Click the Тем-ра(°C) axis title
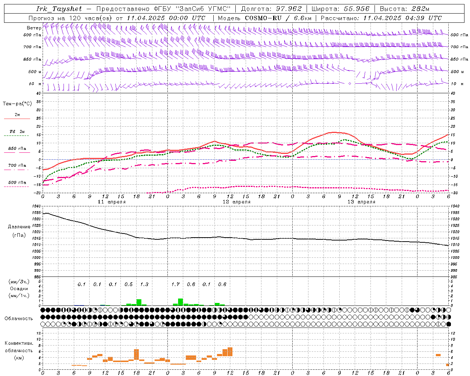This screenshot has width=470, height=376. pos(17,104)
